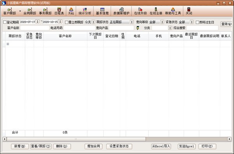234x154 pixels.
Task: Open the 跟踪状态 dropdown showing 正在跟踪
Action: 132,22
